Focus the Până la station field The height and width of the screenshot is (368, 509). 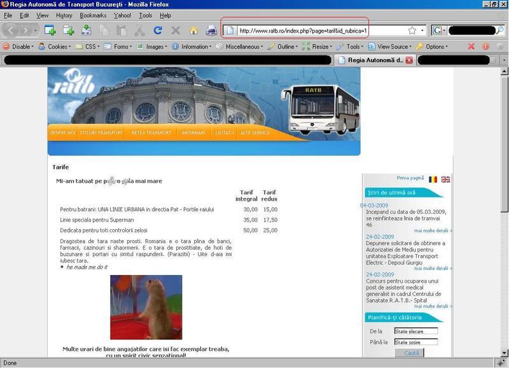tap(416, 342)
